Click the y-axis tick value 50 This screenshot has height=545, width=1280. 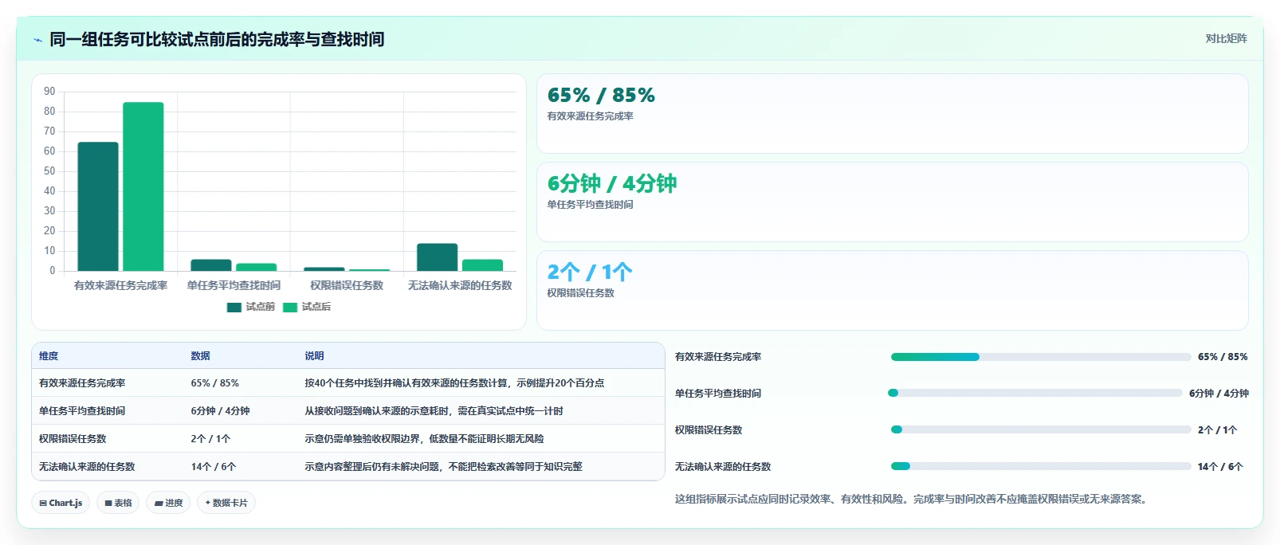tap(49, 171)
